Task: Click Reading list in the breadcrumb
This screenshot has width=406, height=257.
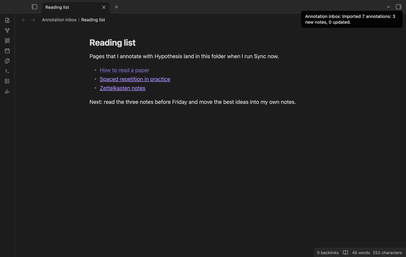Action: [93, 20]
